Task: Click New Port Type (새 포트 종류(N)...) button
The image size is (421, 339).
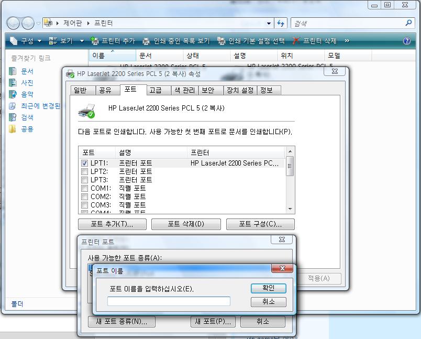Action: click(x=121, y=322)
